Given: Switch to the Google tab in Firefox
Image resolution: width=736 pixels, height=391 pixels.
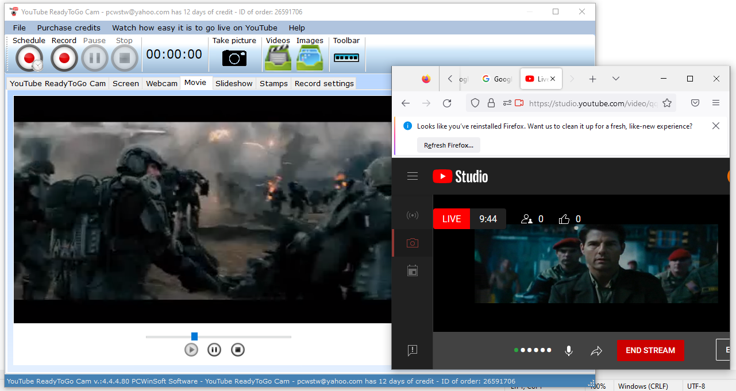Looking at the screenshot, I should (x=497, y=79).
